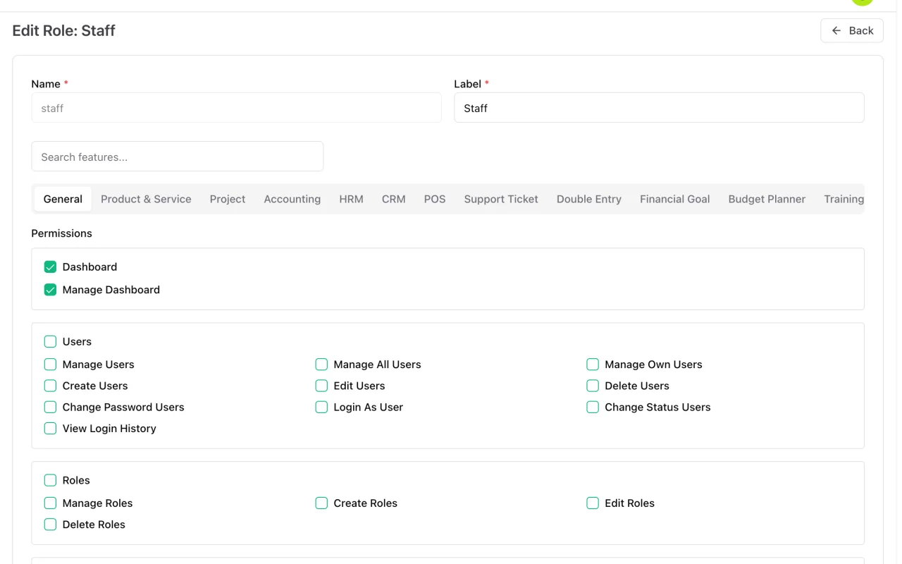Focus the Label text field
Image resolution: width=902 pixels, height=564 pixels.
tap(659, 108)
